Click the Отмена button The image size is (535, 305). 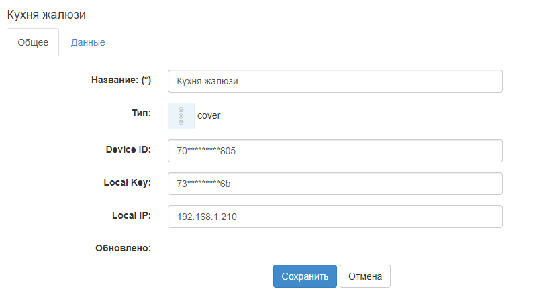[x=364, y=276]
